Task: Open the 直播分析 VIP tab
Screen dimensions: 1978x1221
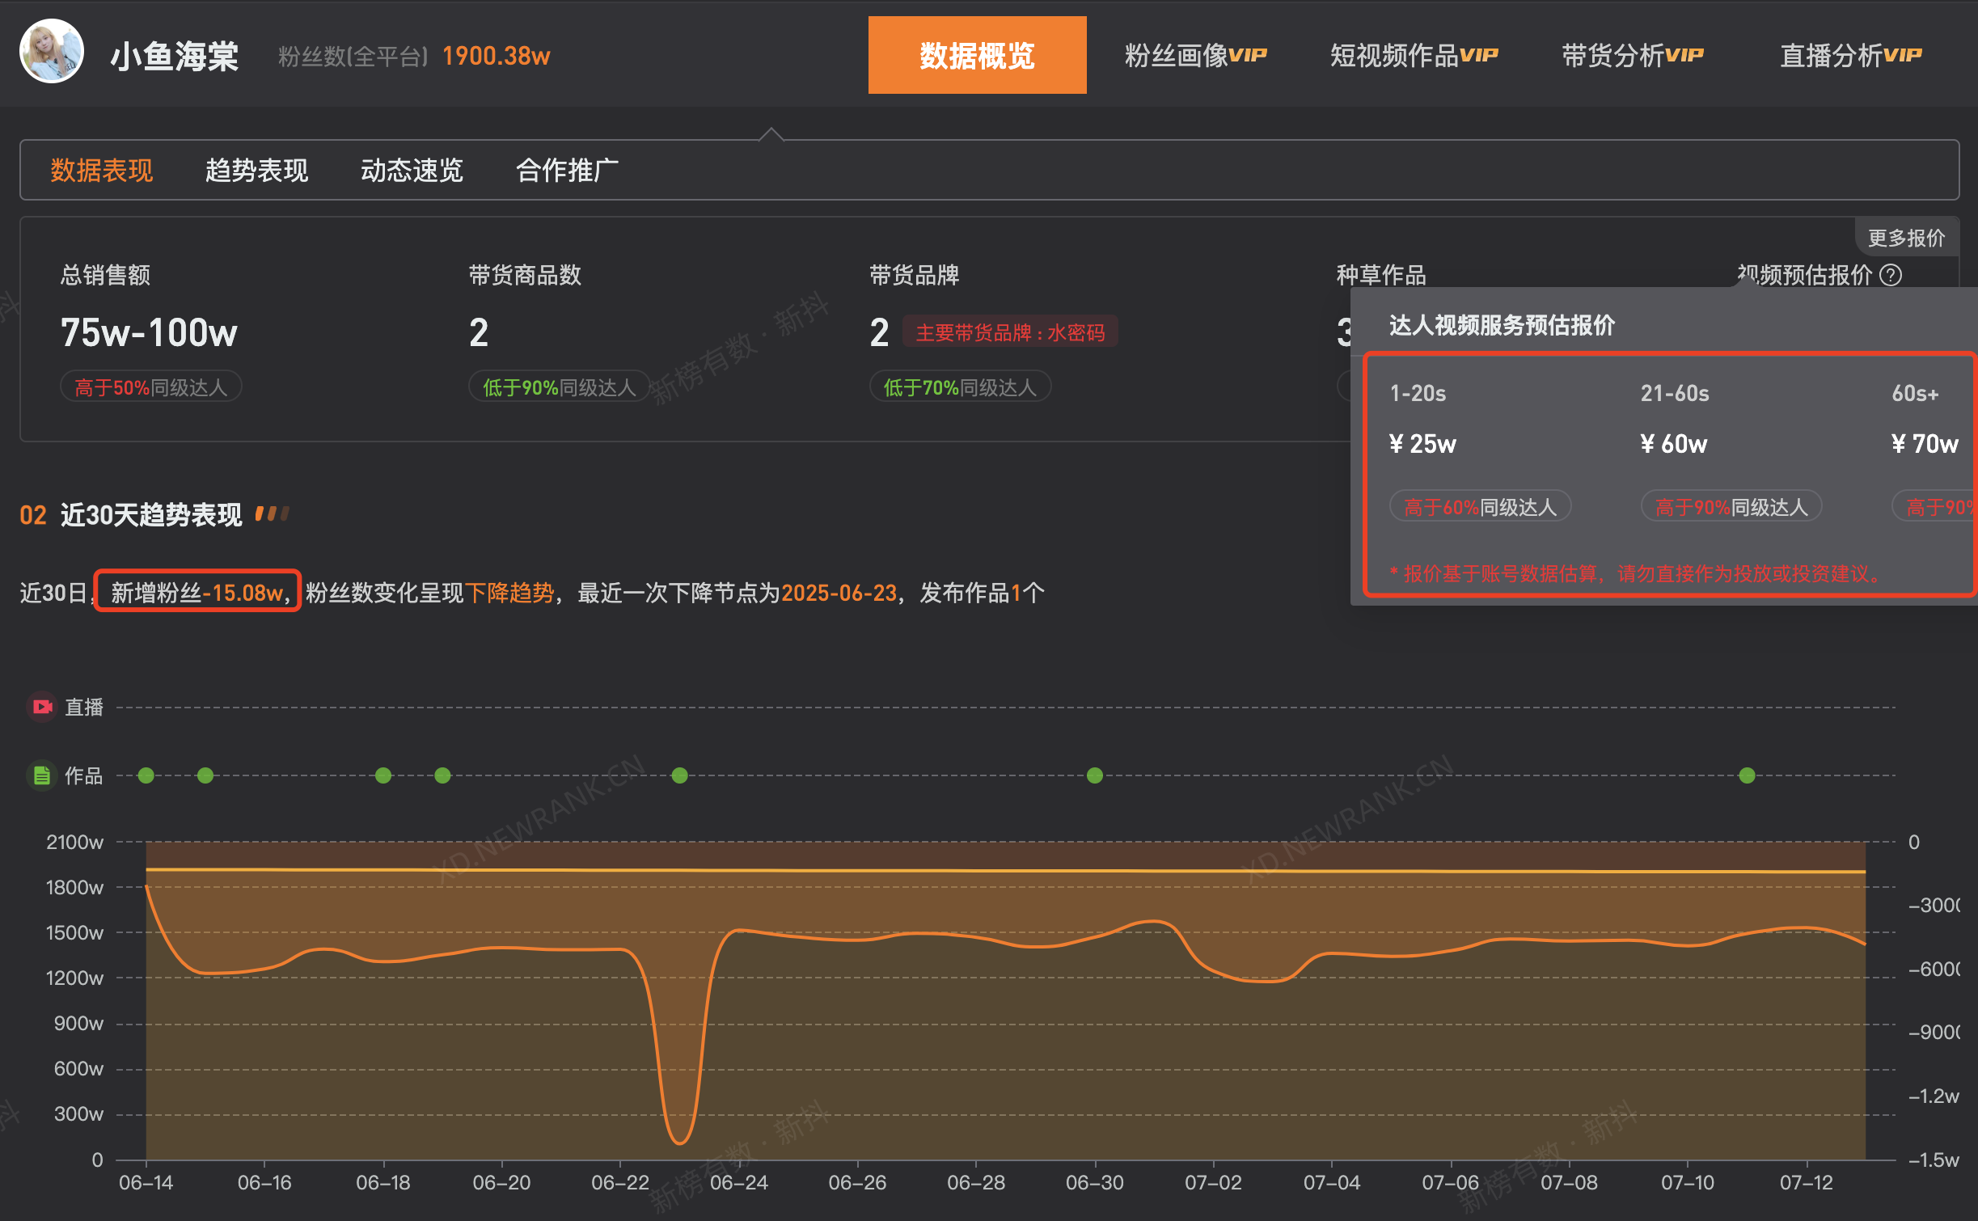Action: 1850,55
